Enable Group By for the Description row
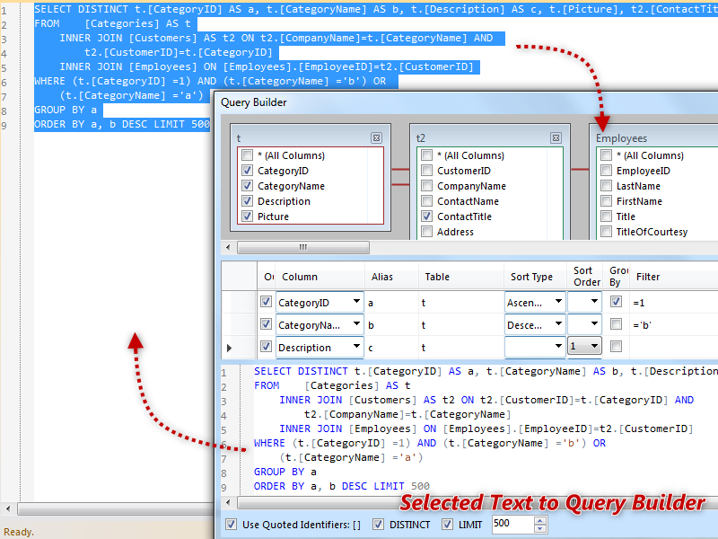Viewport: 718px width, 539px height. 617,347
